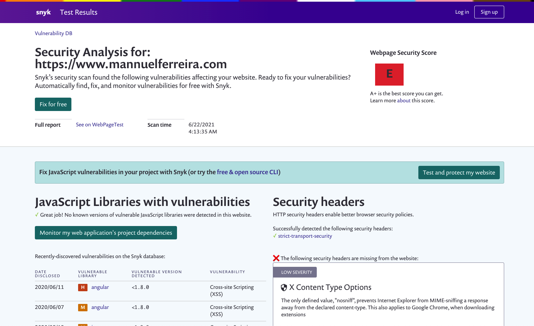Click the shield icon beside X Content Type Options
Viewport: 534px width, 326px height.
point(284,288)
